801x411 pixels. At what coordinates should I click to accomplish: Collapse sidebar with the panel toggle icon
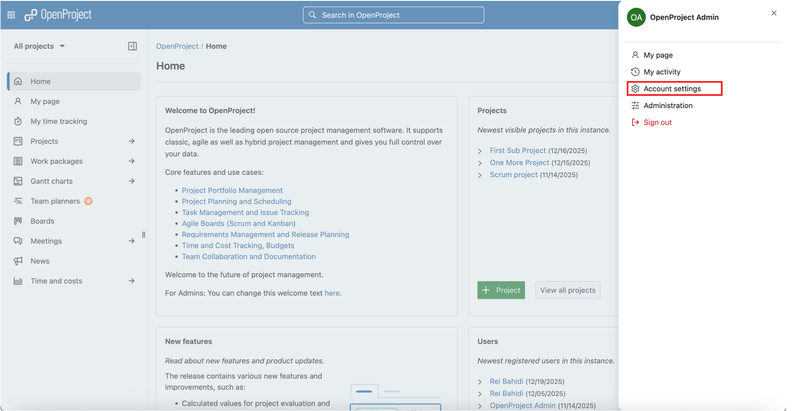132,46
